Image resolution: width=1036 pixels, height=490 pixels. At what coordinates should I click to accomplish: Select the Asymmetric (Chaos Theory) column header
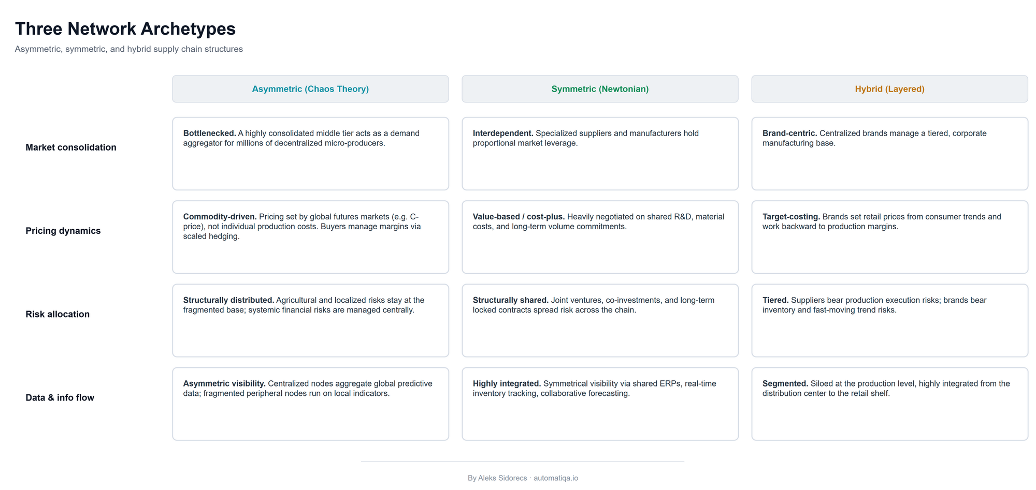[x=310, y=89]
